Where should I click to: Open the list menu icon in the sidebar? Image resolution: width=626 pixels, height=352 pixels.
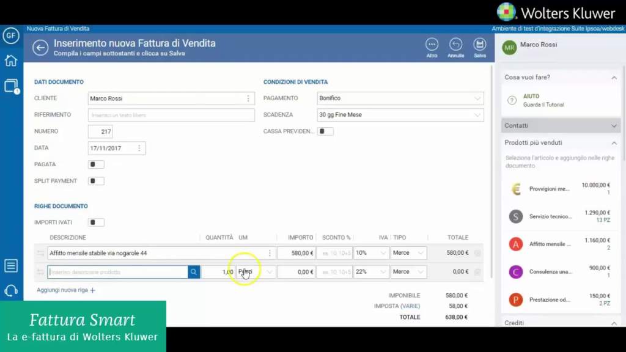coord(11,266)
